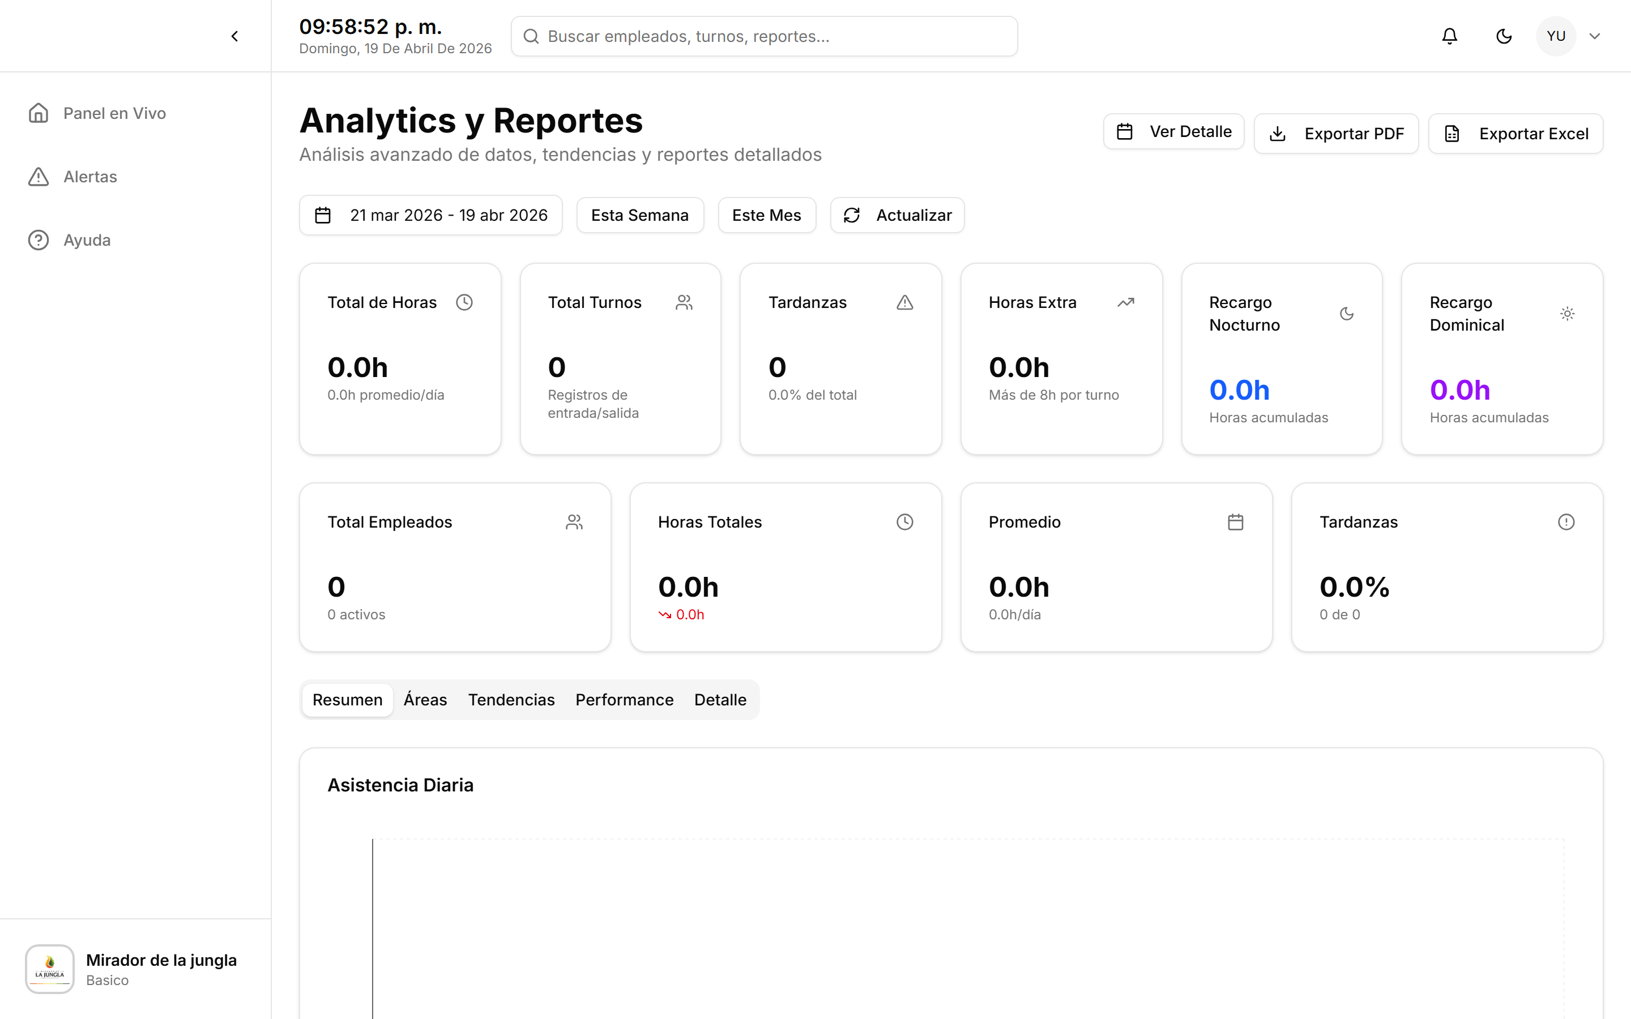Click the question mark icon beside Ayuda

click(39, 240)
